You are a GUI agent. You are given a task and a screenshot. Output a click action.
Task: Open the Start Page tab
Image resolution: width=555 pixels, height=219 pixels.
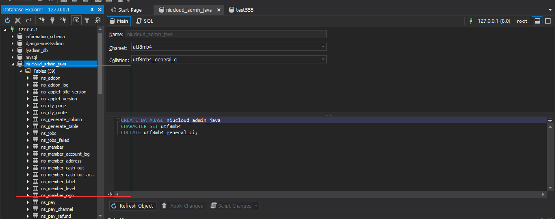point(126,10)
